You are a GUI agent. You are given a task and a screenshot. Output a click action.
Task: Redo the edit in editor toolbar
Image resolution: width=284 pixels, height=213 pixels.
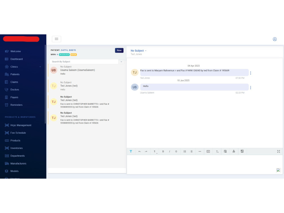pyautogui.click(x=146, y=151)
